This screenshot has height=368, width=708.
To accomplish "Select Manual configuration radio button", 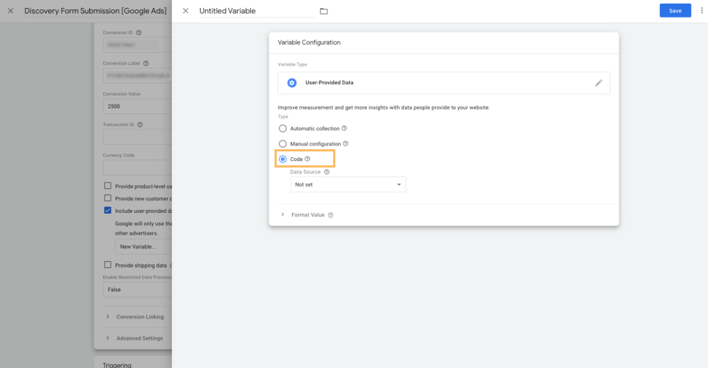I will click(x=283, y=144).
